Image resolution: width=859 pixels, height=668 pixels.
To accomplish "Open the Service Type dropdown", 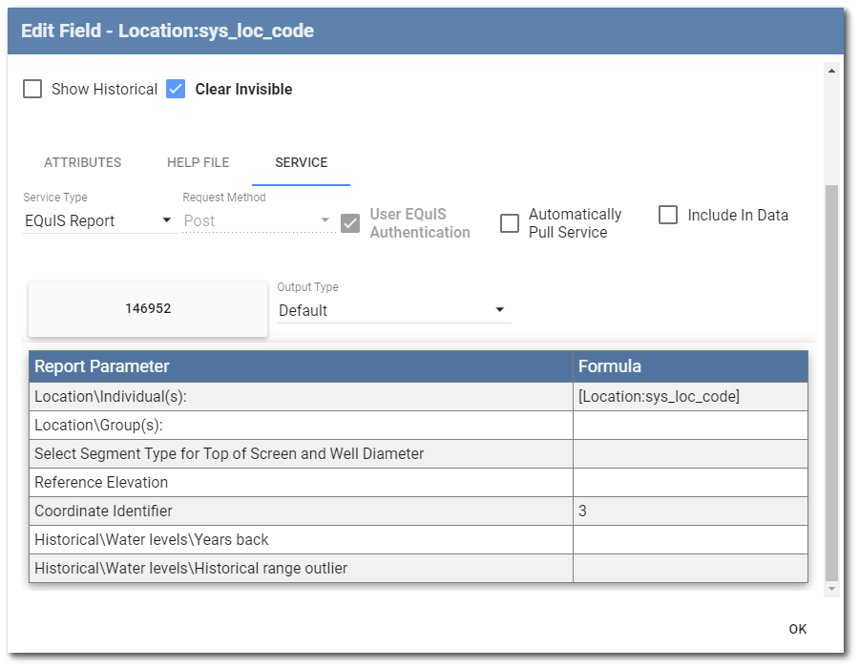I will pos(165,220).
